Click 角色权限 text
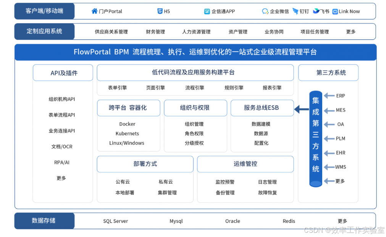This screenshot has height=237, width=386. 194,133
